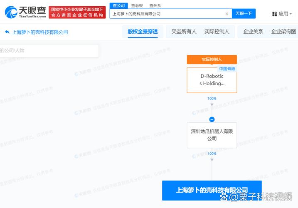Screen dimensions: 298x208
Task: Open the TianYanCha logo home link
Action: point(25,12)
